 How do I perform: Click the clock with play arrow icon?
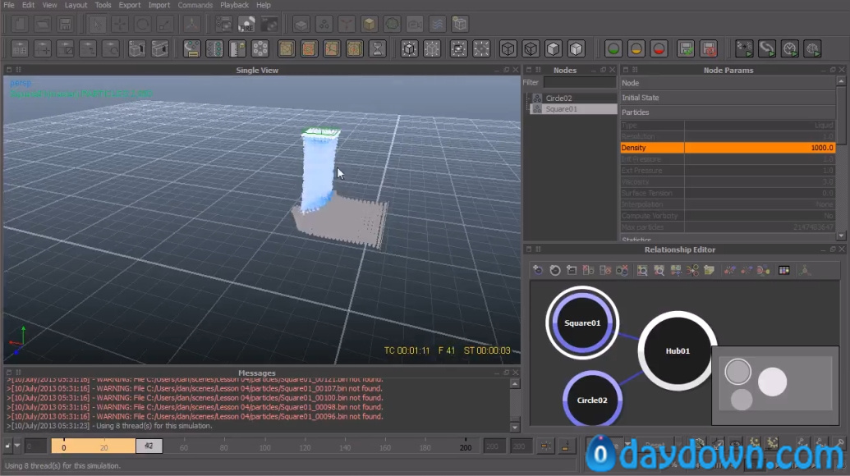point(790,48)
